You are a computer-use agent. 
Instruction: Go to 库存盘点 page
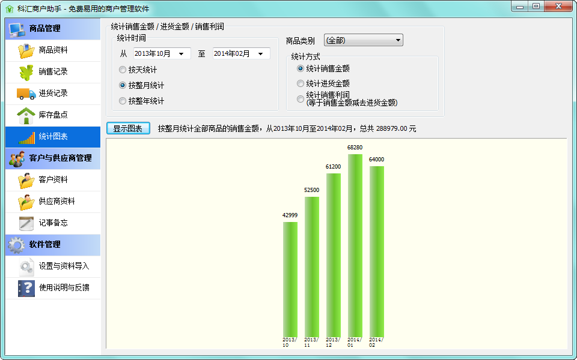click(53, 115)
